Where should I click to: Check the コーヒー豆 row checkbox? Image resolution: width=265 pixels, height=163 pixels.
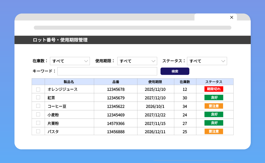(38, 106)
